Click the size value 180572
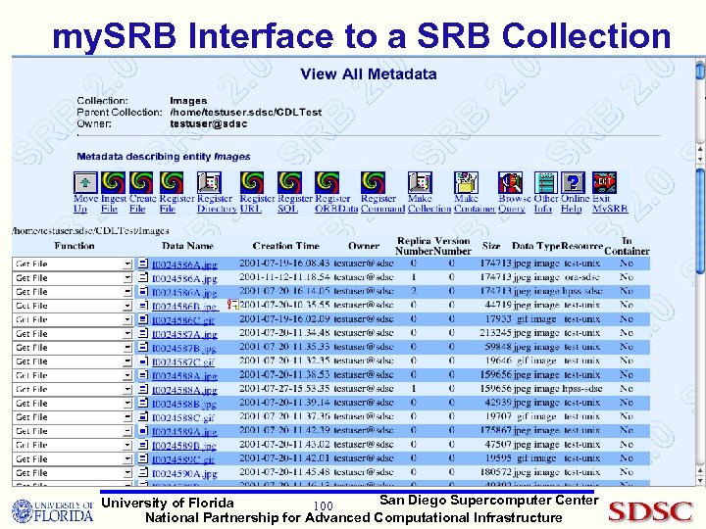The image size is (706, 529). coord(495,472)
